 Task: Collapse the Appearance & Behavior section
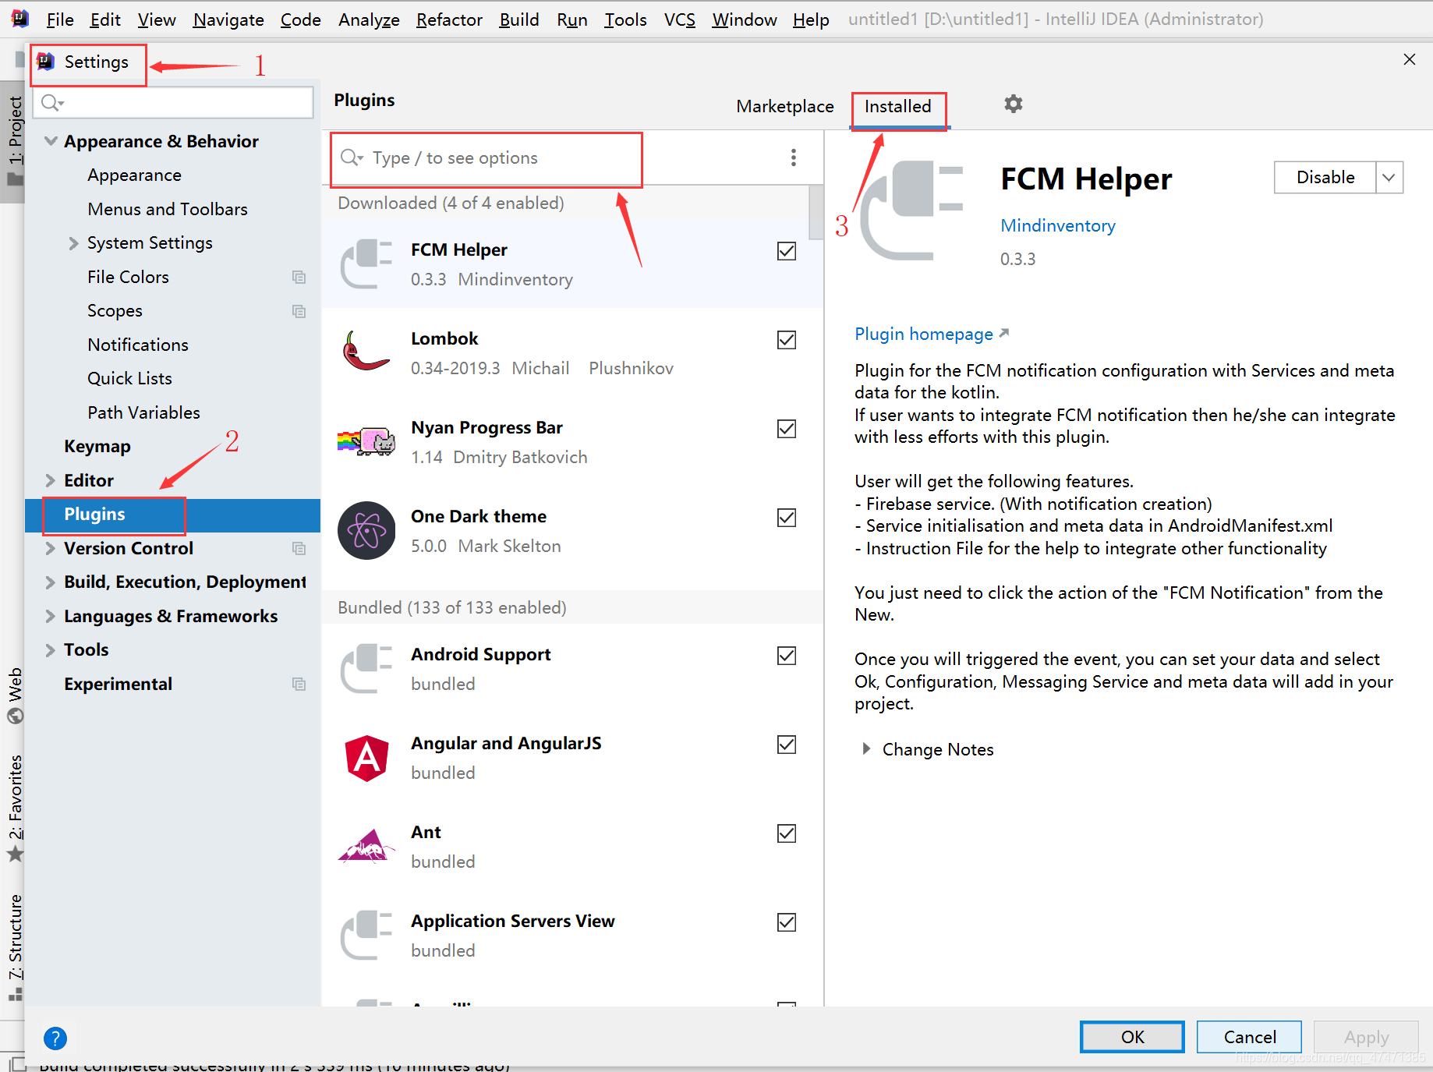[51, 141]
